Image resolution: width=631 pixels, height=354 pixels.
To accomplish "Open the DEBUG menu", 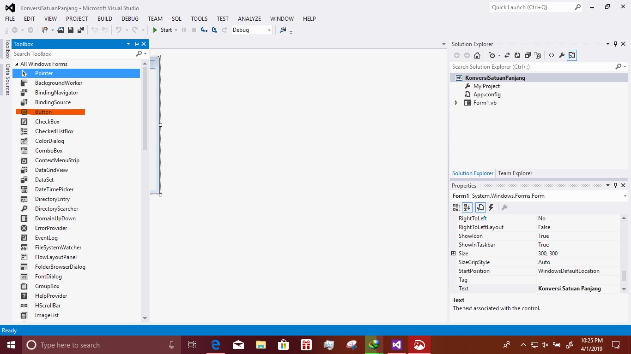I will 130,19.
